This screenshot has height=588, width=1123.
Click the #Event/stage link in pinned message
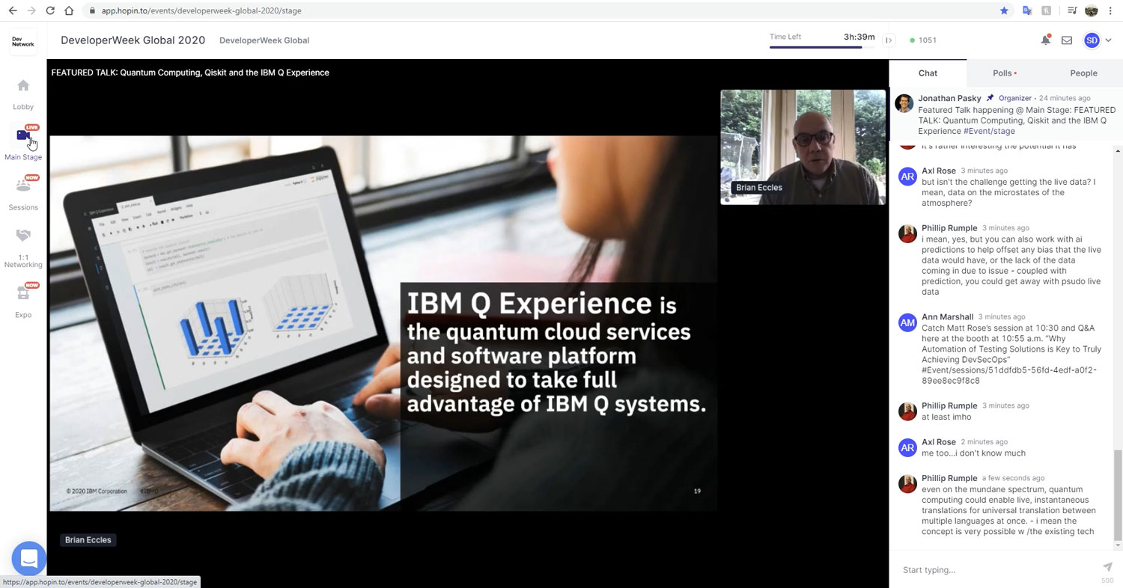989,131
